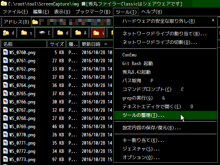Choose ネットワークドライブの切断(D)... entry
Image resolution: width=220 pixels, height=165 pixels.
[165, 42]
